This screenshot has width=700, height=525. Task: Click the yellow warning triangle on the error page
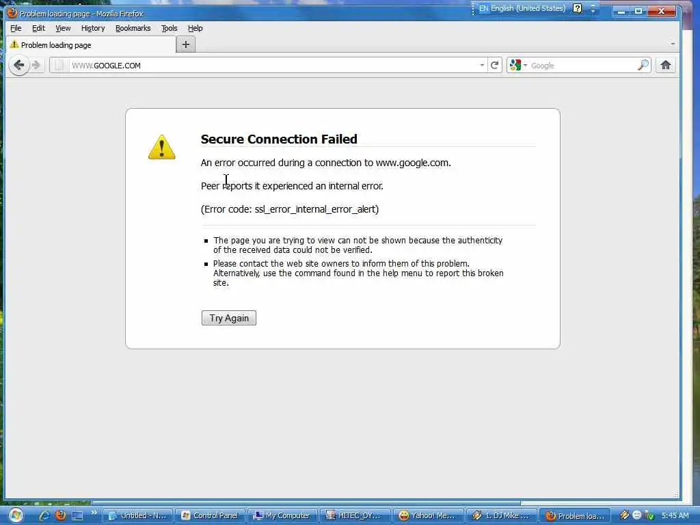pos(161,147)
